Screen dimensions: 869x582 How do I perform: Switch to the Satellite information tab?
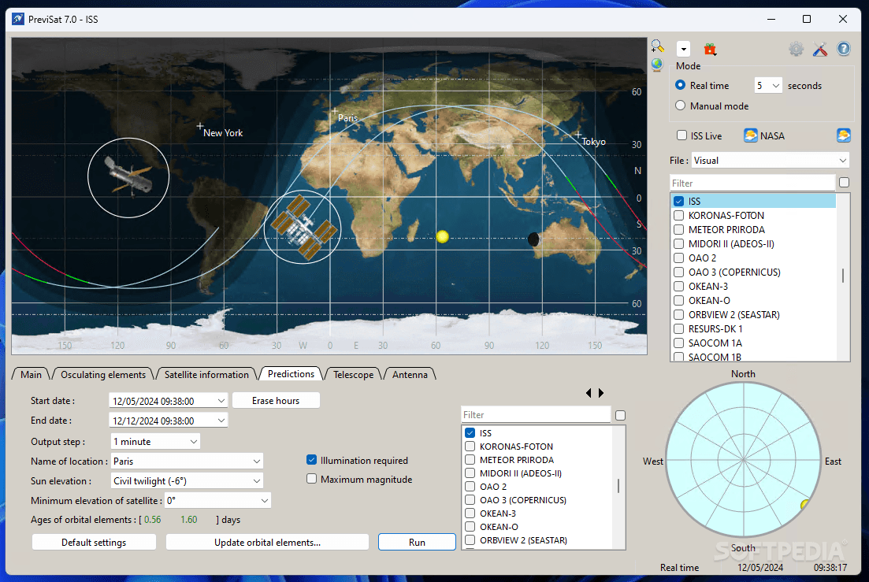pos(206,375)
